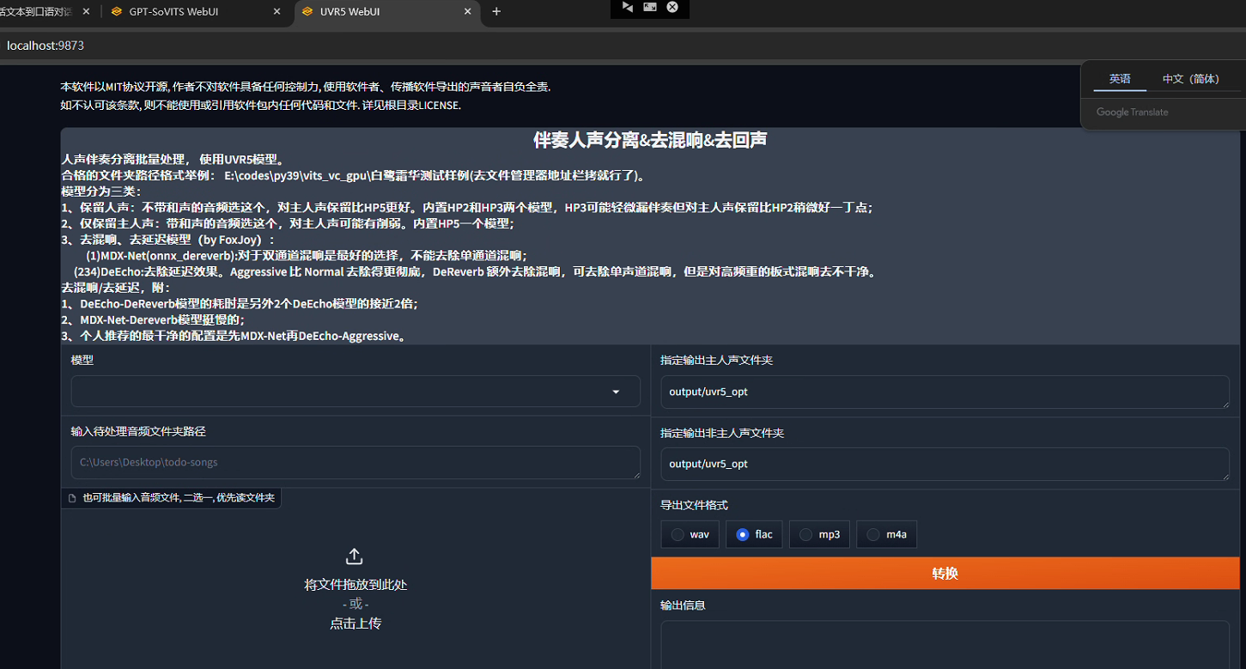Click the pointer arrow icon in top overlay
This screenshot has width=1246, height=669.
(628, 7)
